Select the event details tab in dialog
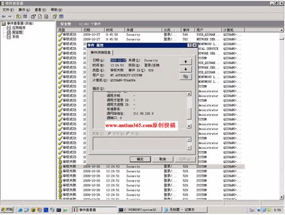The height and width of the screenshot is (215, 285). [101, 52]
